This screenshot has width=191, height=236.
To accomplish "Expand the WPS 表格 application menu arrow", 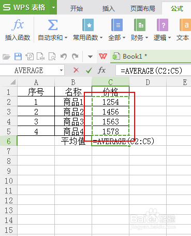I will (x=53, y=7).
